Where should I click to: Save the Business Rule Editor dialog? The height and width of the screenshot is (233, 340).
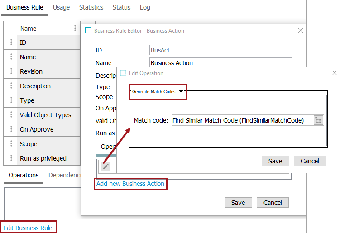point(238,203)
